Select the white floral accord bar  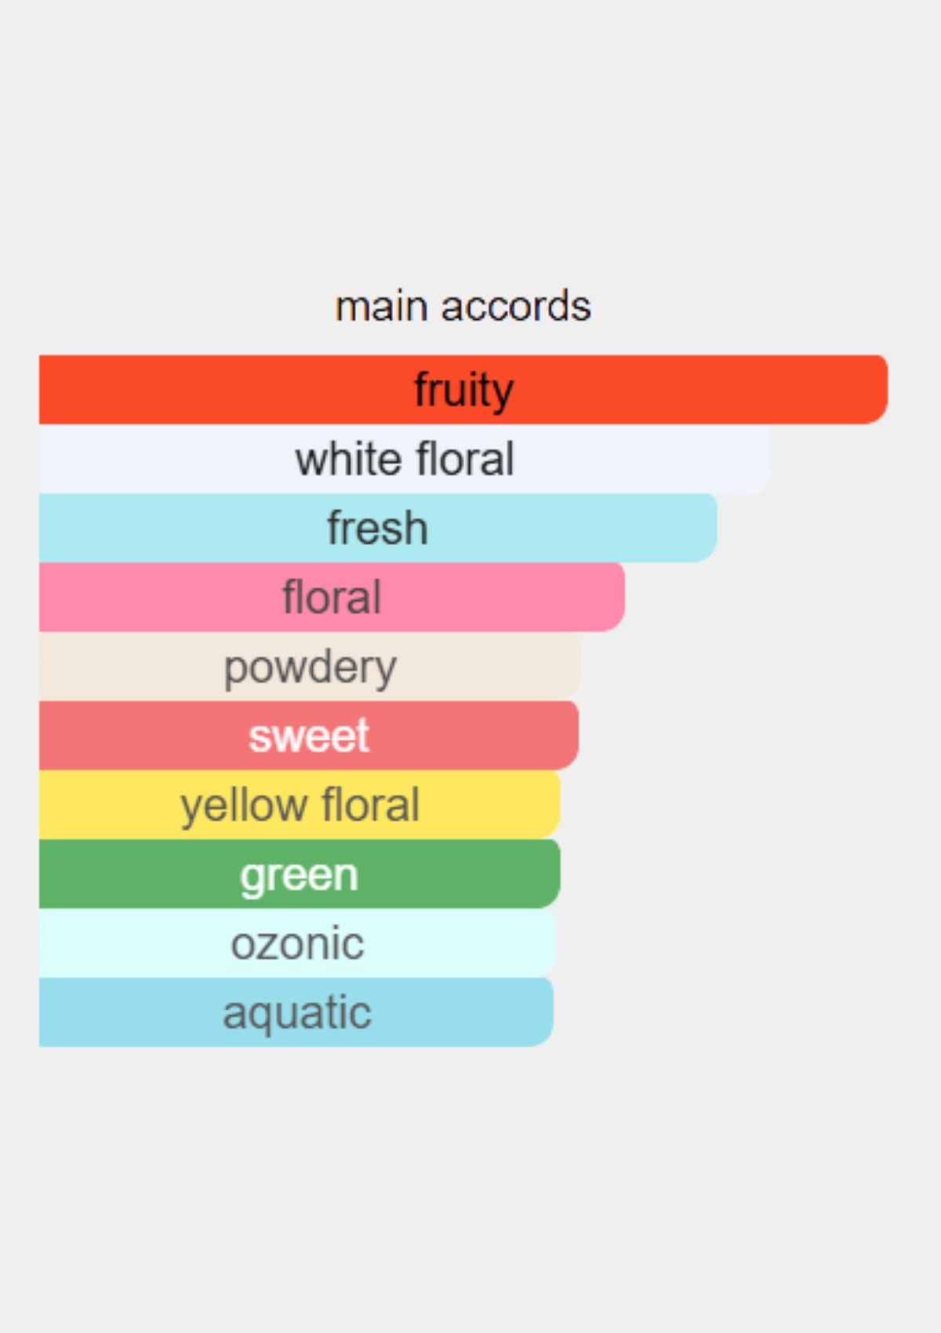[405, 459]
